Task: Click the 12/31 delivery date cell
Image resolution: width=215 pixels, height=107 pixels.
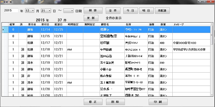Action: coord(60,36)
